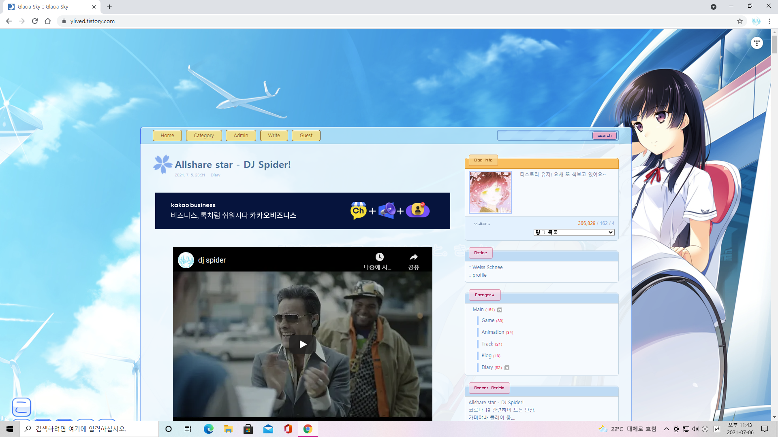Image resolution: width=778 pixels, height=437 pixels.
Task: Open the tab search dropdown arrow
Action: pyautogui.click(x=714, y=7)
